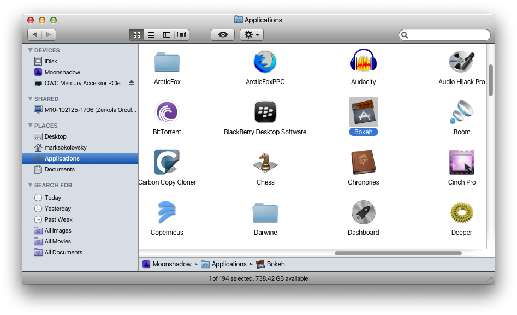517x315 pixels.
Task: Click the Quick Look eye button
Action: coord(223,35)
